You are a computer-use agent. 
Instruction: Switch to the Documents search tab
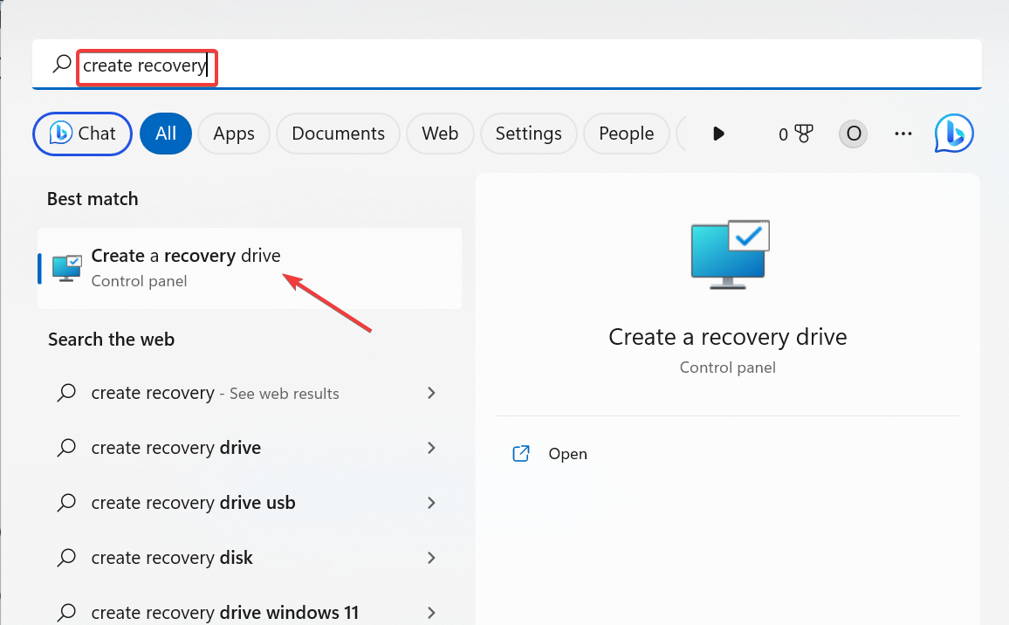coord(338,133)
